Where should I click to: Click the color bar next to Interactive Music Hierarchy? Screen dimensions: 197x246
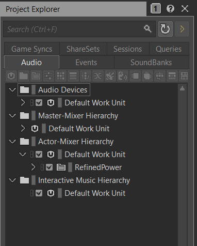coord(34,180)
